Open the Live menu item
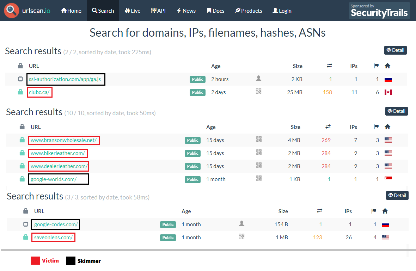416x271 pixels. coord(133,11)
